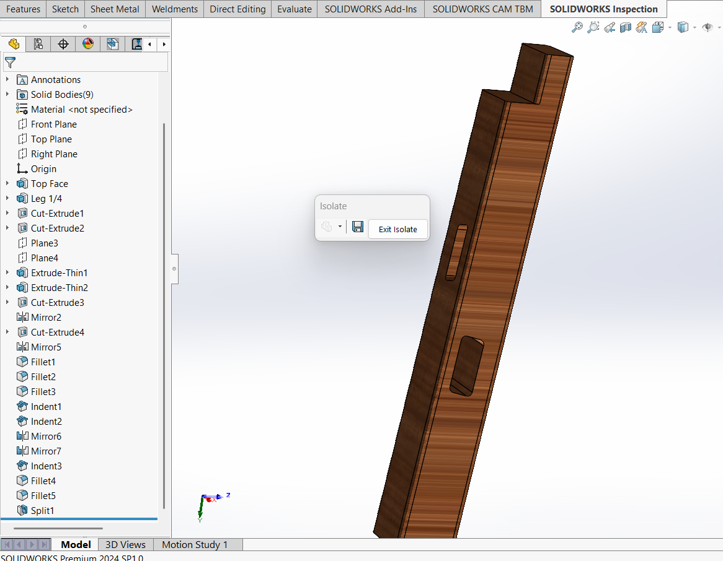Select Front Plane in feature tree
The image size is (723, 561).
point(53,124)
